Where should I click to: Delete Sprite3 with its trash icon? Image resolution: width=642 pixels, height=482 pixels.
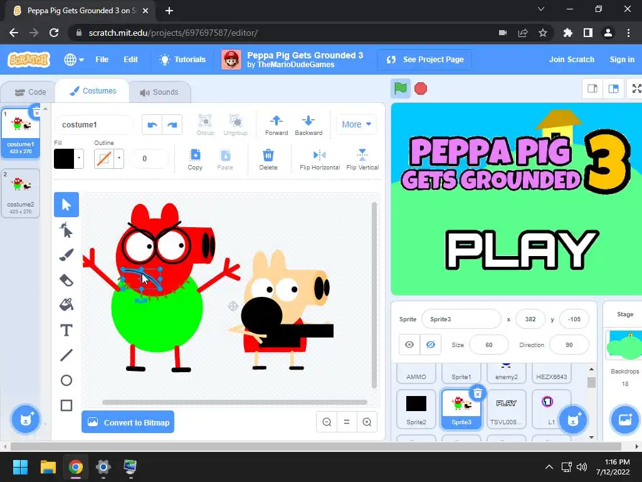(477, 394)
